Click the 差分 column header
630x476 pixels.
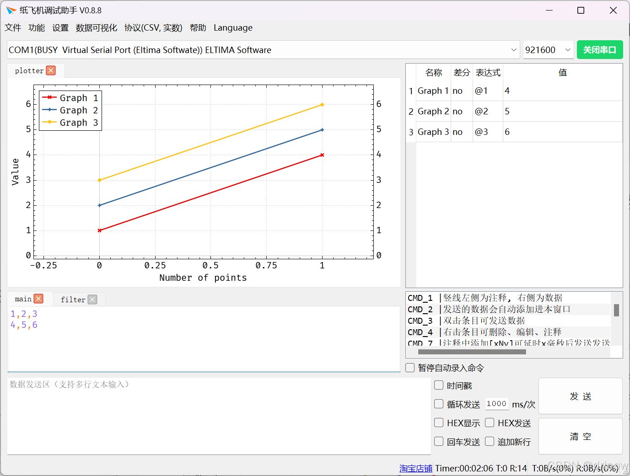(x=462, y=72)
